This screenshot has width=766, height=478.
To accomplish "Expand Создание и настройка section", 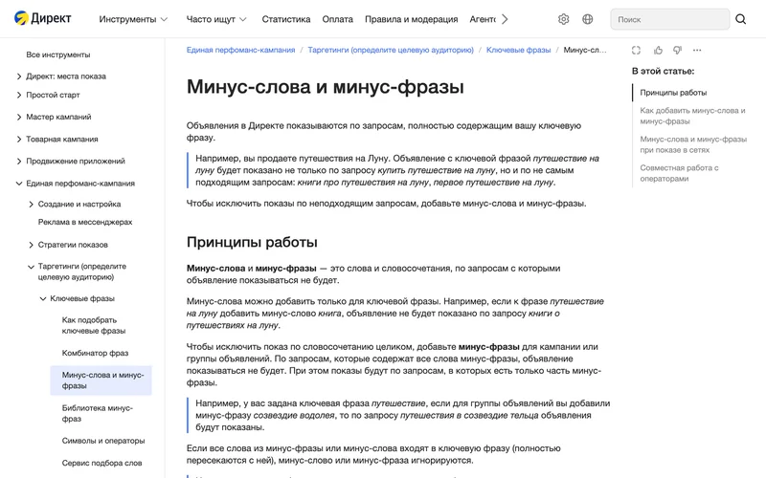I will point(31,204).
